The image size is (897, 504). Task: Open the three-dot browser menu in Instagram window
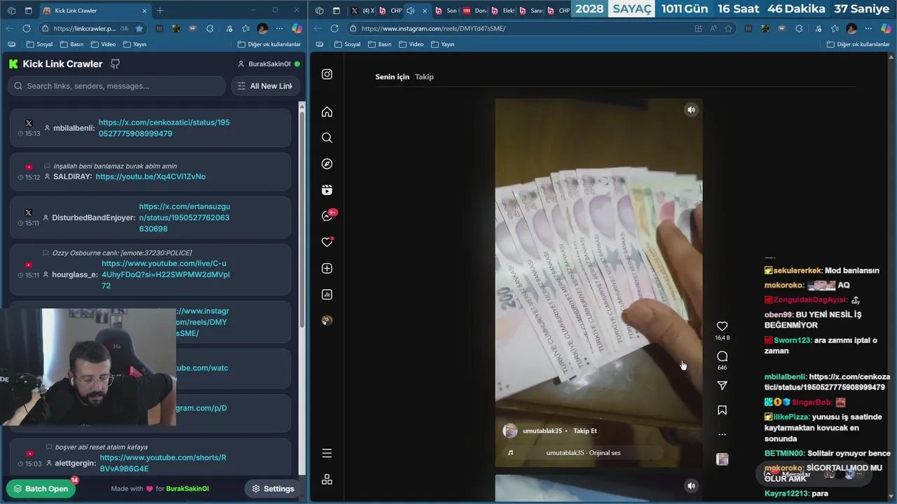point(869,29)
